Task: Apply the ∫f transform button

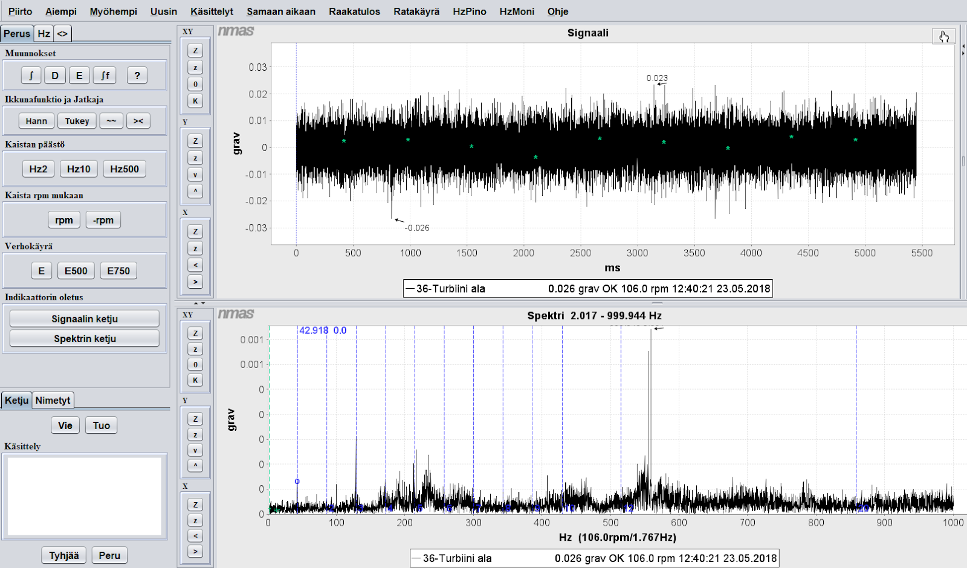Action: tap(105, 76)
